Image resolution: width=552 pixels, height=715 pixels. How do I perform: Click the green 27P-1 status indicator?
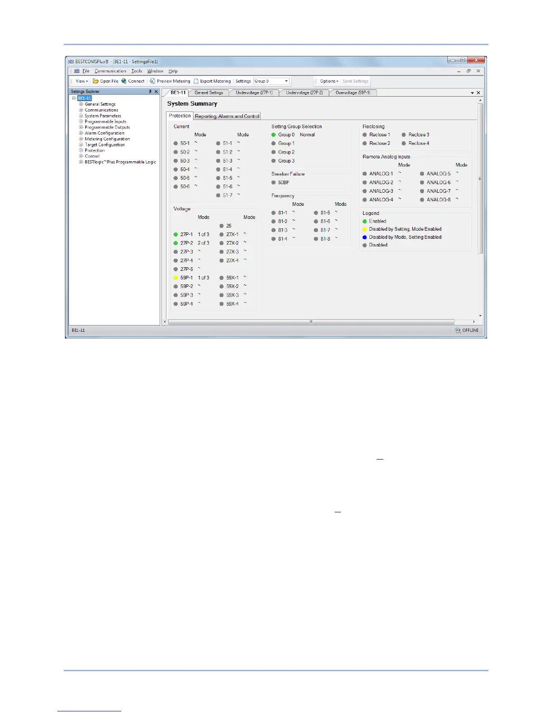(x=176, y=235)
